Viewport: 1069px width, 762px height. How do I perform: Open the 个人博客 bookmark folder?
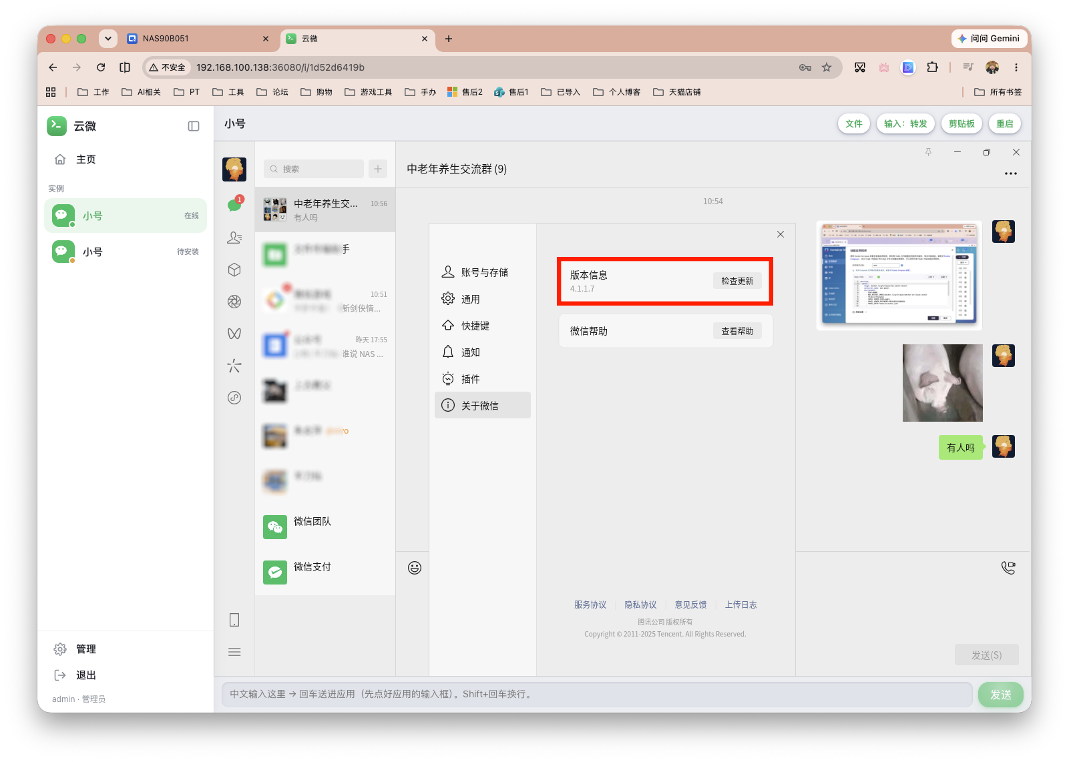coord(617,92)
